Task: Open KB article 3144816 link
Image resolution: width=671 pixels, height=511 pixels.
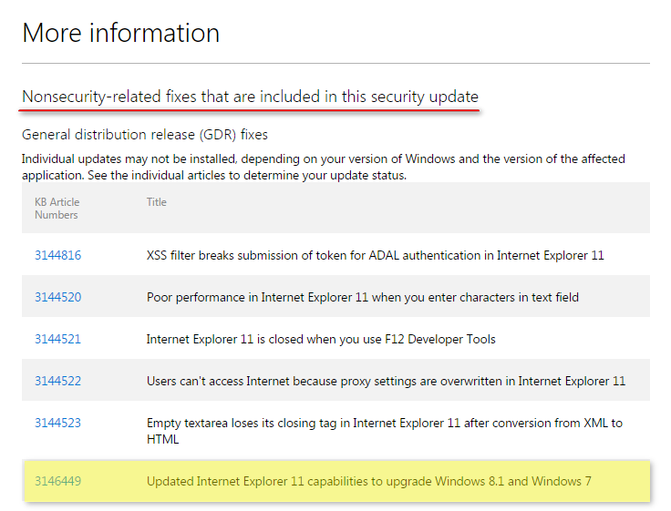Action: (57, 256)
